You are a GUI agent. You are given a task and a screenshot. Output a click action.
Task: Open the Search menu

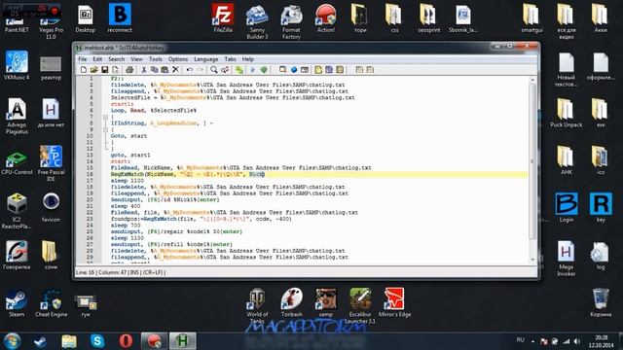(117, 59)
